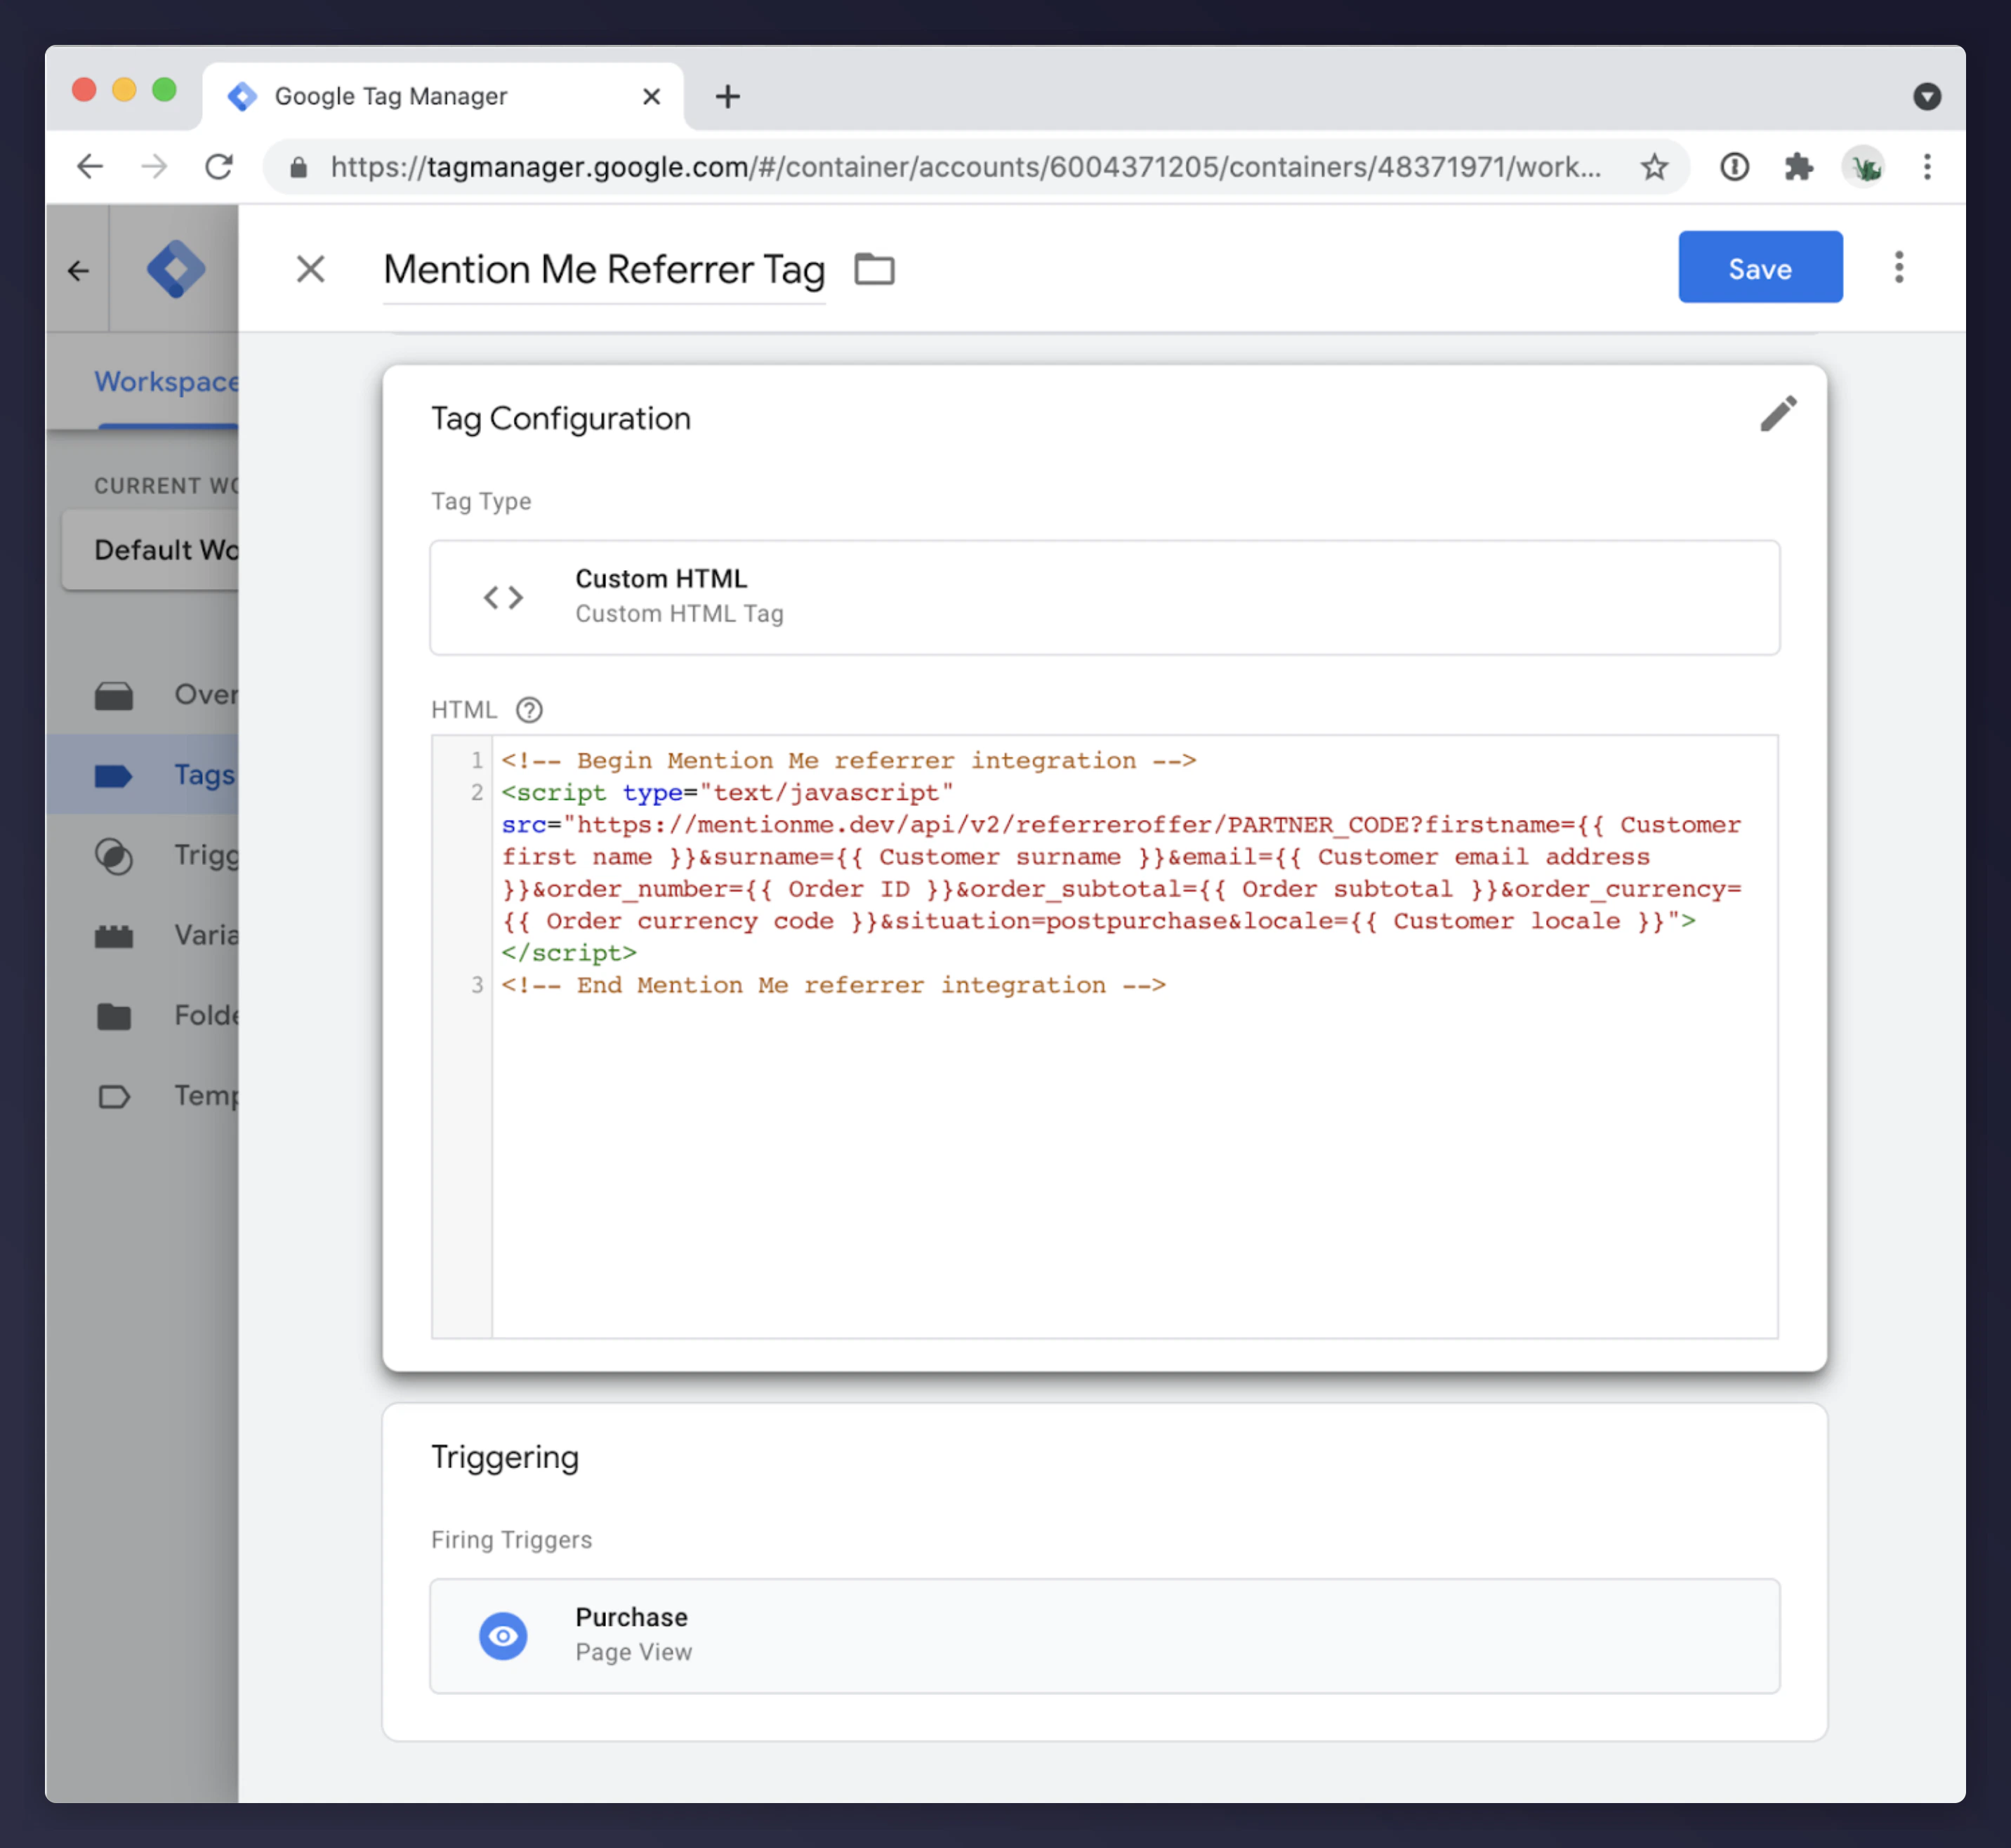Open Folders in the sidebar

click(143, 1015)
